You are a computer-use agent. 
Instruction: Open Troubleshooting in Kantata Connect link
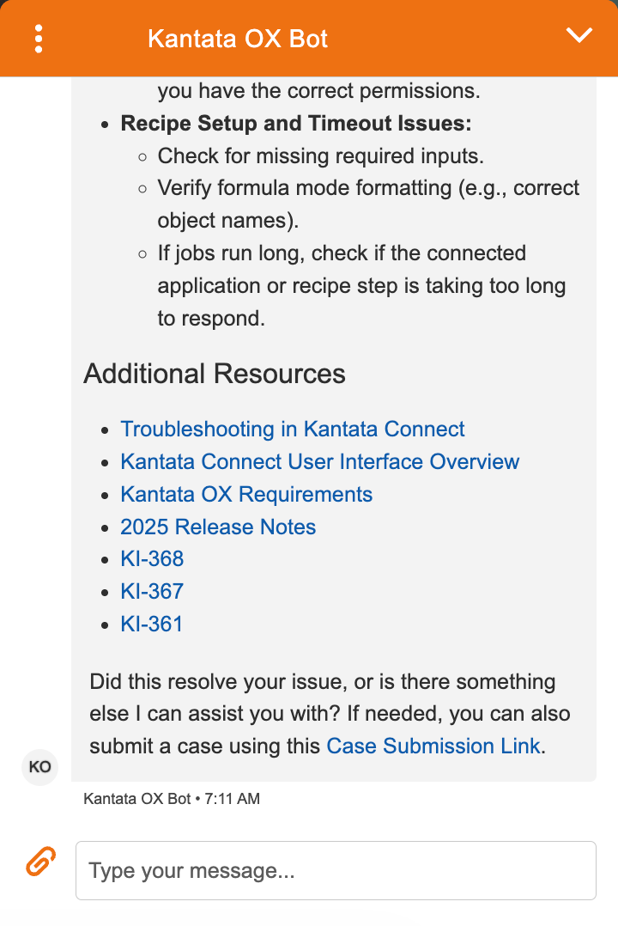292,429
